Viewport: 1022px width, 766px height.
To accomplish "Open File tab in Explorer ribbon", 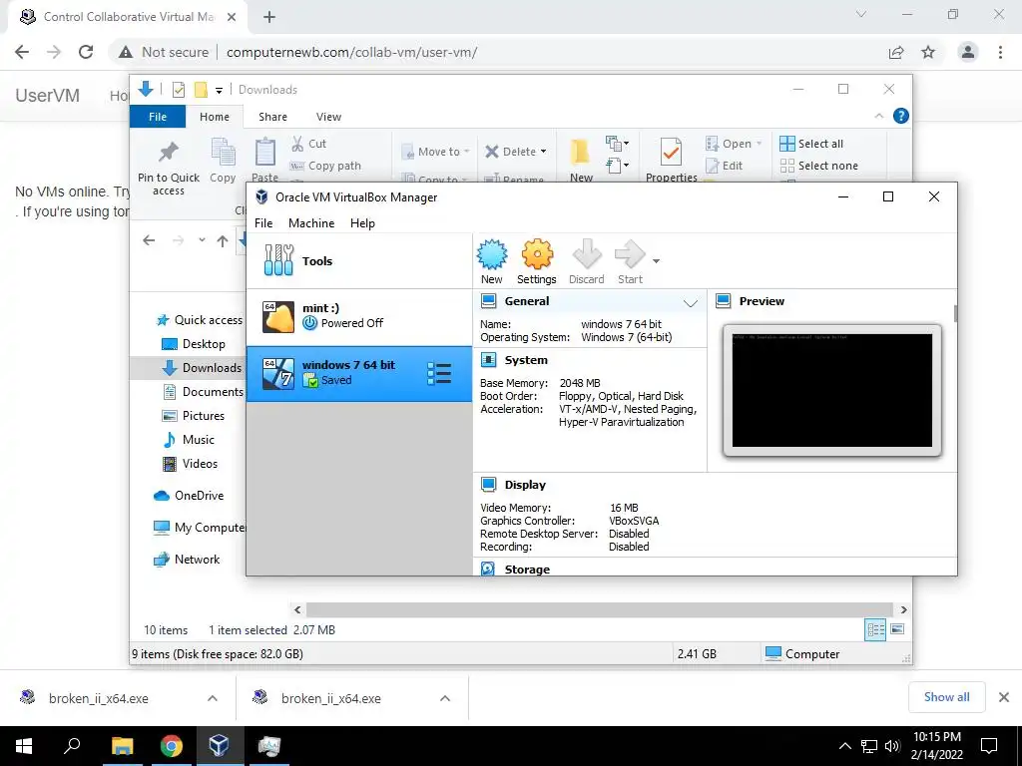I will [x=158, y=117].
